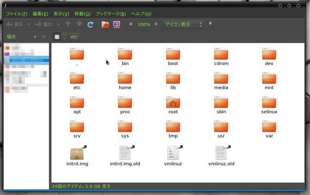Viewport: 310px width, 195px height.
Task: Zoom out with the minus button
Action: click(x=131, y=24)
